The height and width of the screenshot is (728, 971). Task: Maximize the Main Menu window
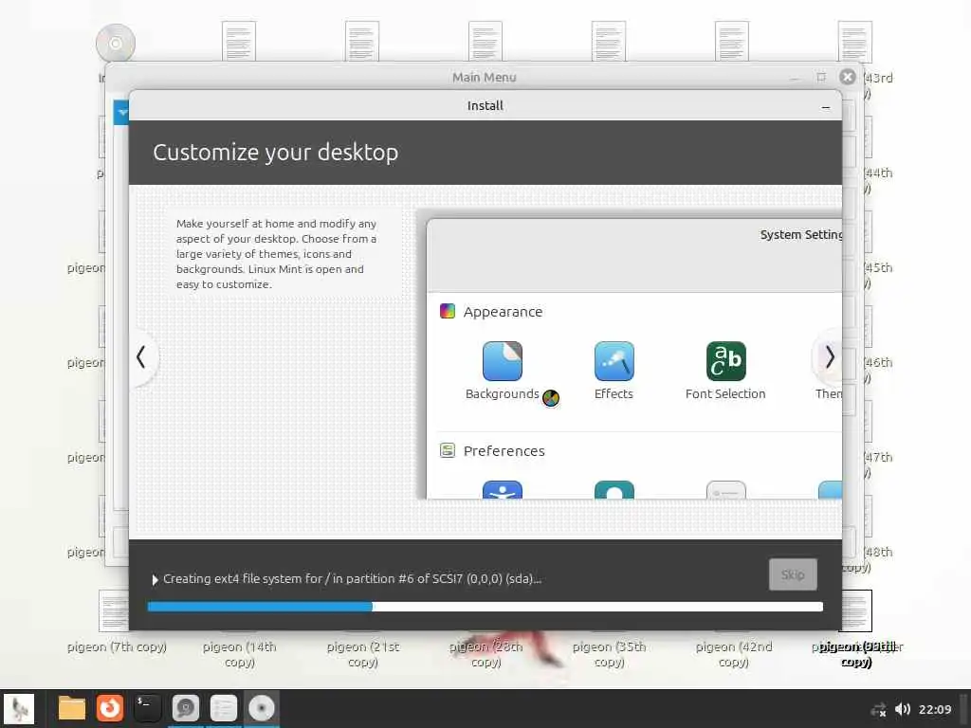pos(821,77)
